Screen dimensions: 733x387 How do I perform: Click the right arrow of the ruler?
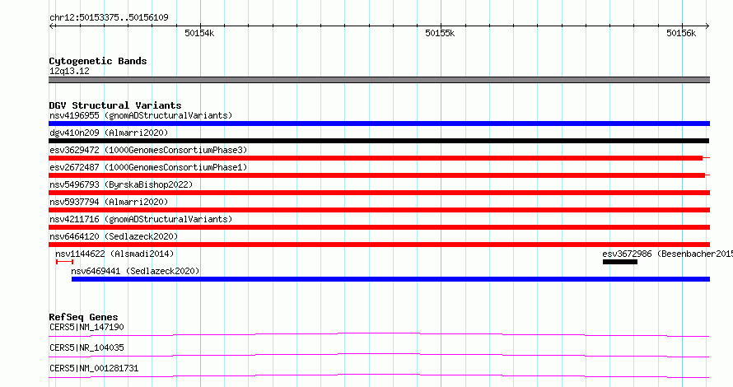click(707, 26)
